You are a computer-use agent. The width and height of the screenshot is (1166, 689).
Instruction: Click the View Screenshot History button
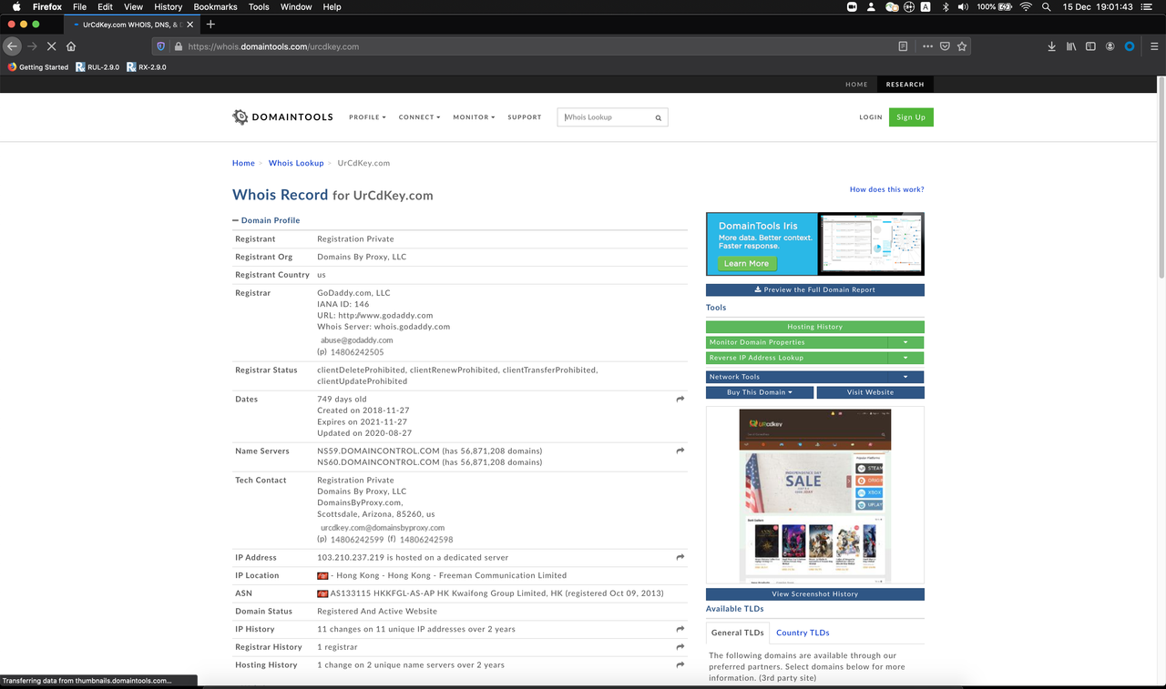pyautogui.click(x=815, y=594)
